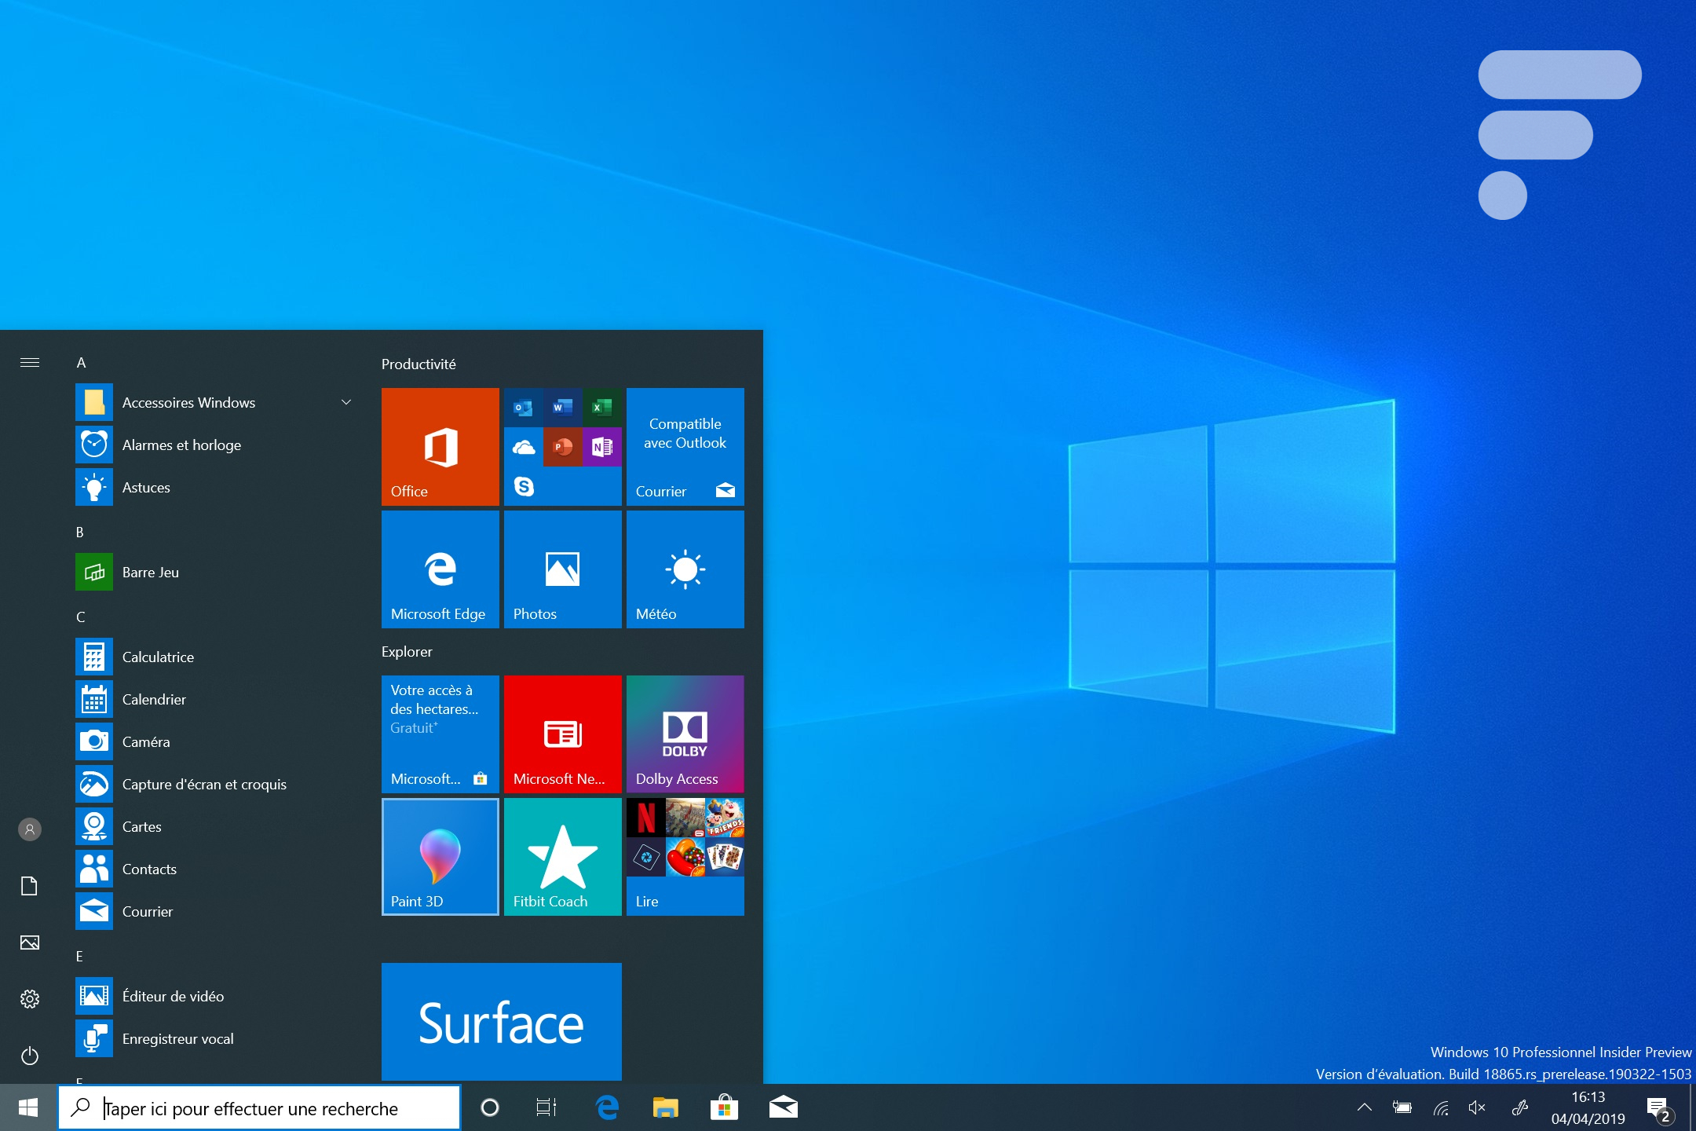Open Mail from the taskbar
Screen dimensions: 1696x1131
[783, 1108]
